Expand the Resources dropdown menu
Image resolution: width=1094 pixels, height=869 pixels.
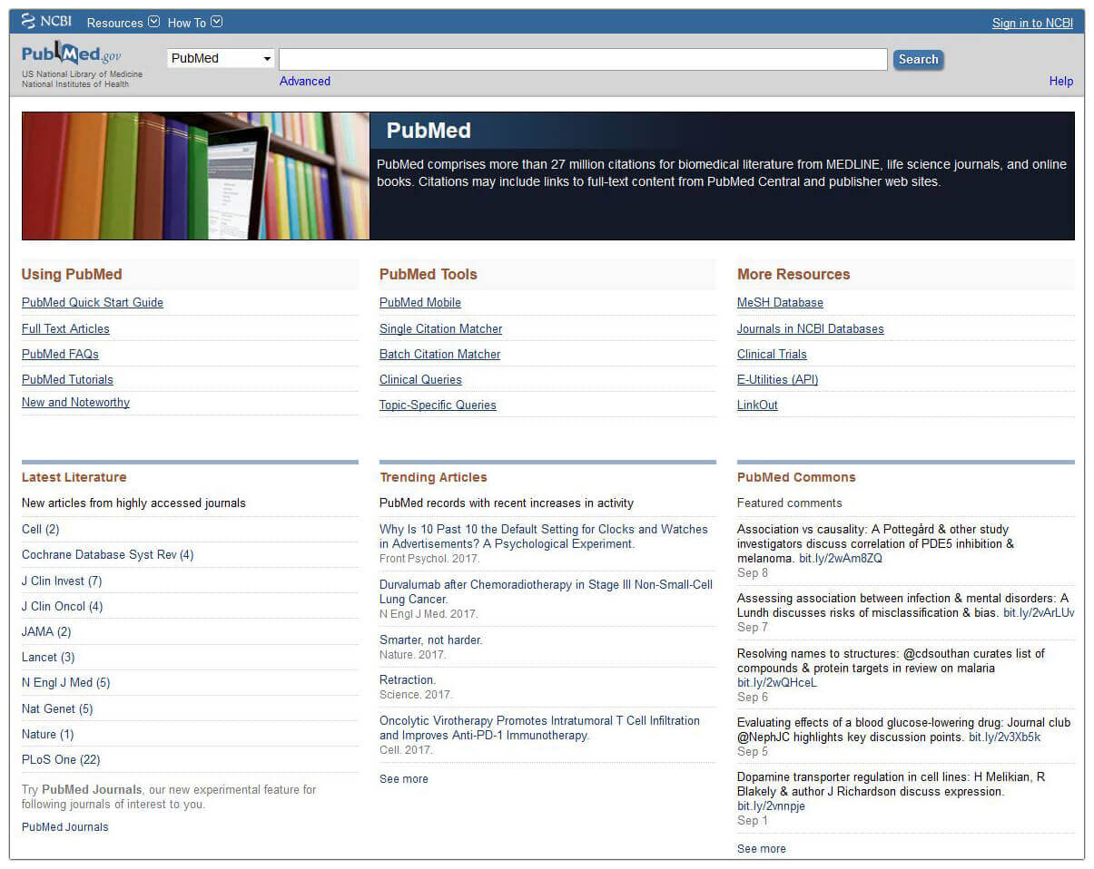click(123, 23)
